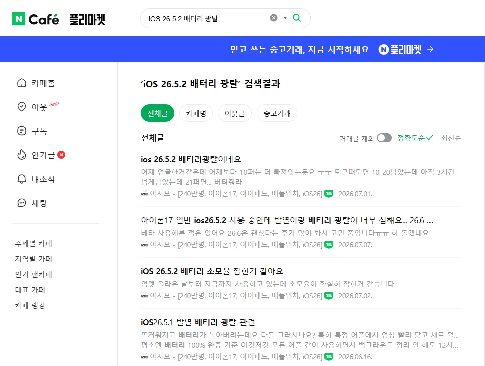Click snippet starting 업뎃 올라온 날부터
Screen dimensions: 485x366
coord(268,284)
